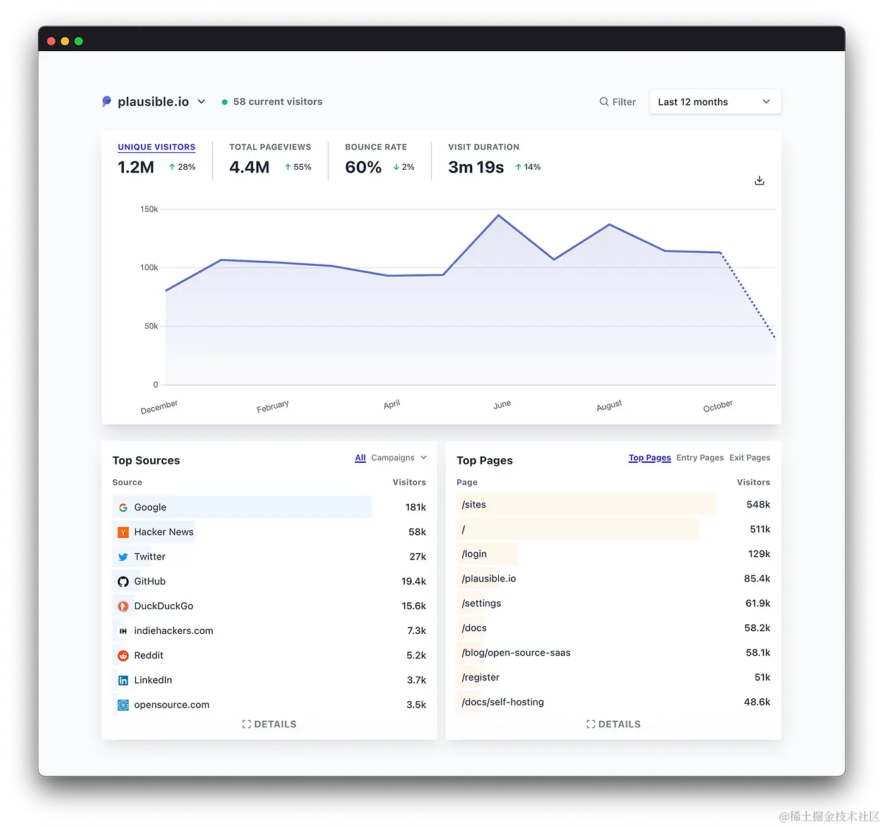Click the Plausible logo icon
The image size is (884, 827).
click(x=107, y=102)
